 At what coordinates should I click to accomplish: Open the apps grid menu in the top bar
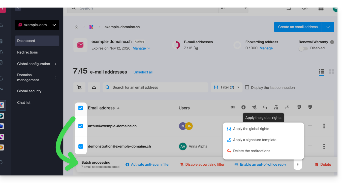(x=321, y=9)
